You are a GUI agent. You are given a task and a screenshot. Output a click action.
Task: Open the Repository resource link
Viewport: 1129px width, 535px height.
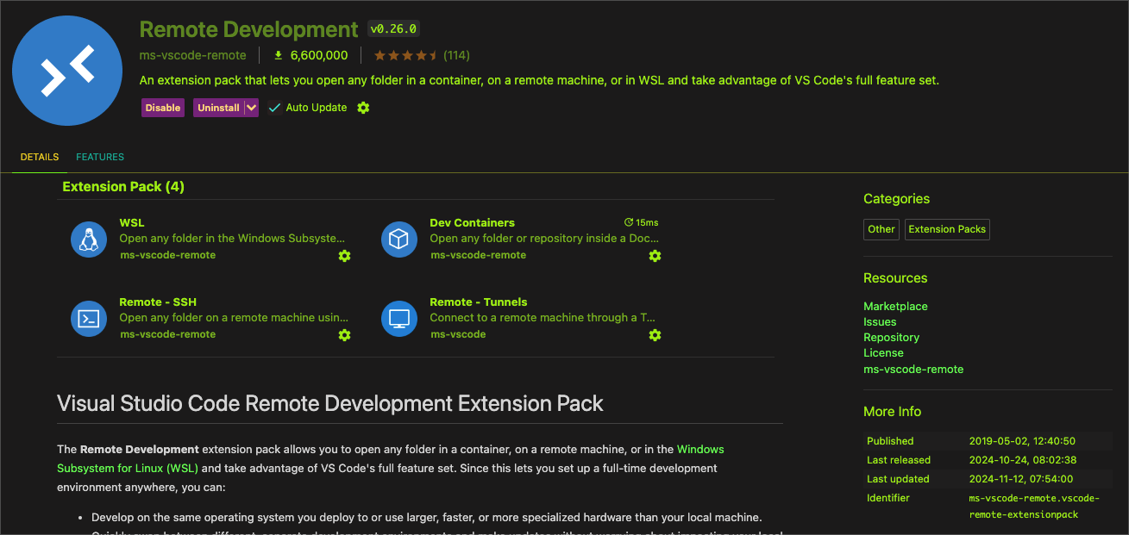(x=891, y=338)
